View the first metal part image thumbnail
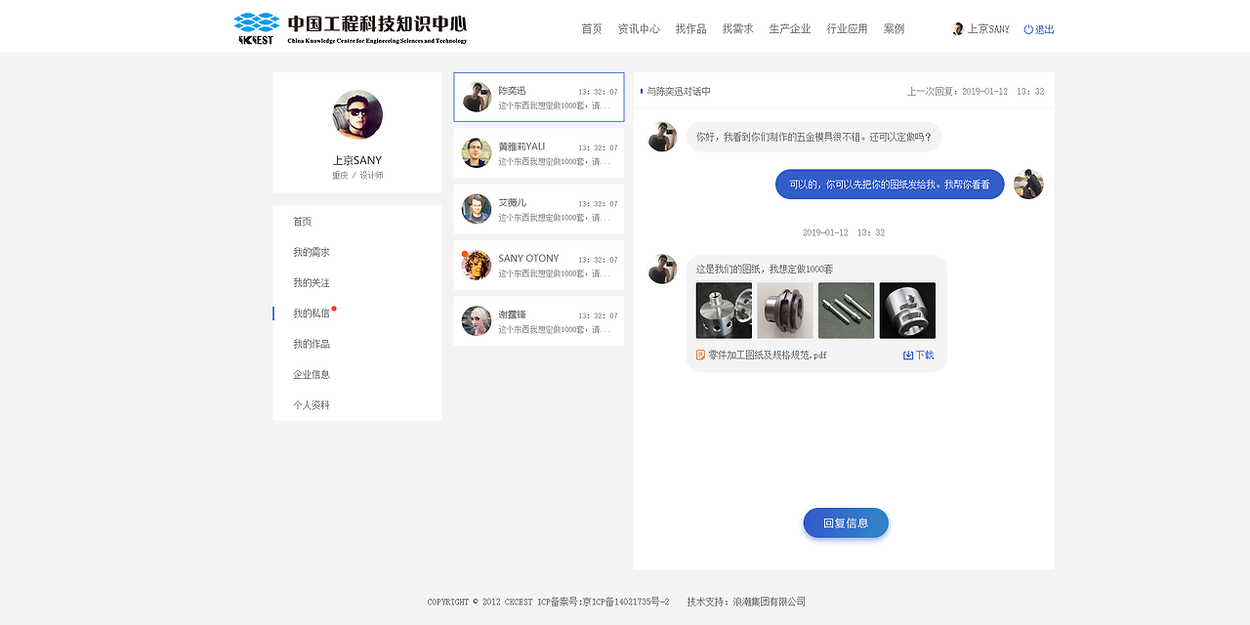 tap(724, 311)
